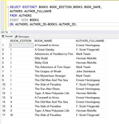Click the AUTHOR_FULLNAME column header

(90, 41)
